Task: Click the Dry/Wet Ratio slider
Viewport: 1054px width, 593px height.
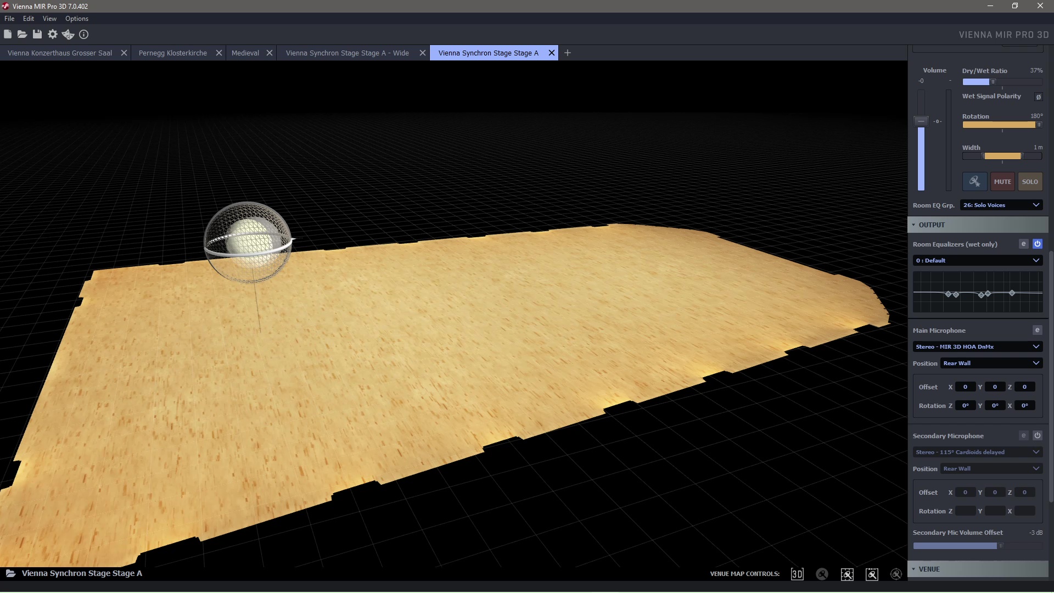Action: coord(1002,82)
